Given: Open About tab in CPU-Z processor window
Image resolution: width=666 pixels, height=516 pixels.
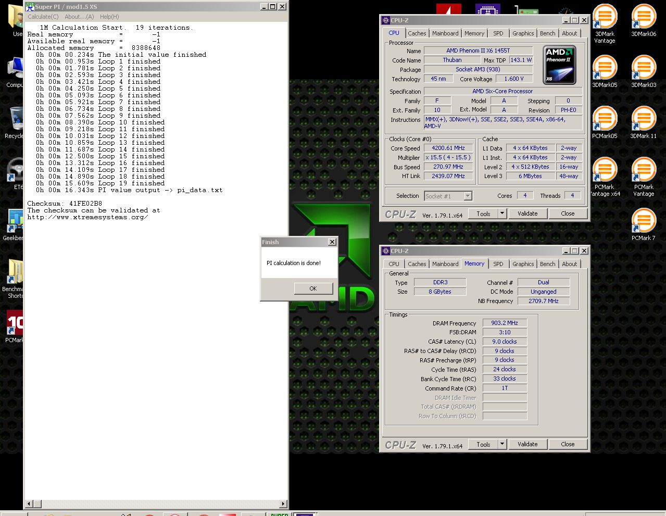Looking at the screenshot, I should [x=569, y=33].
